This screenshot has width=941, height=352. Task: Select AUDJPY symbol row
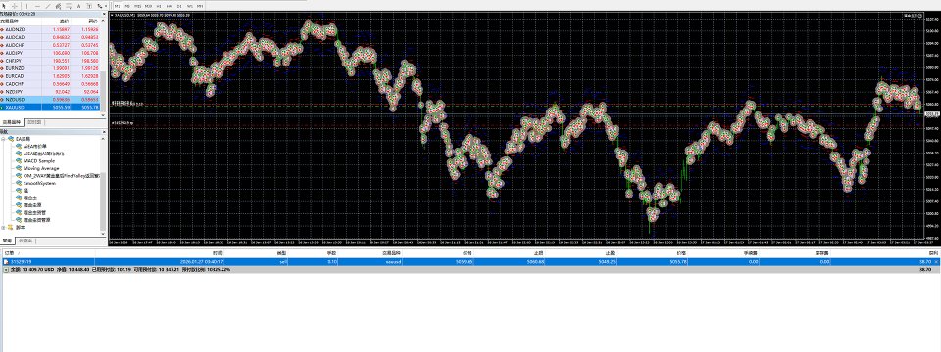pyautogui.click(x=50, y=52)
